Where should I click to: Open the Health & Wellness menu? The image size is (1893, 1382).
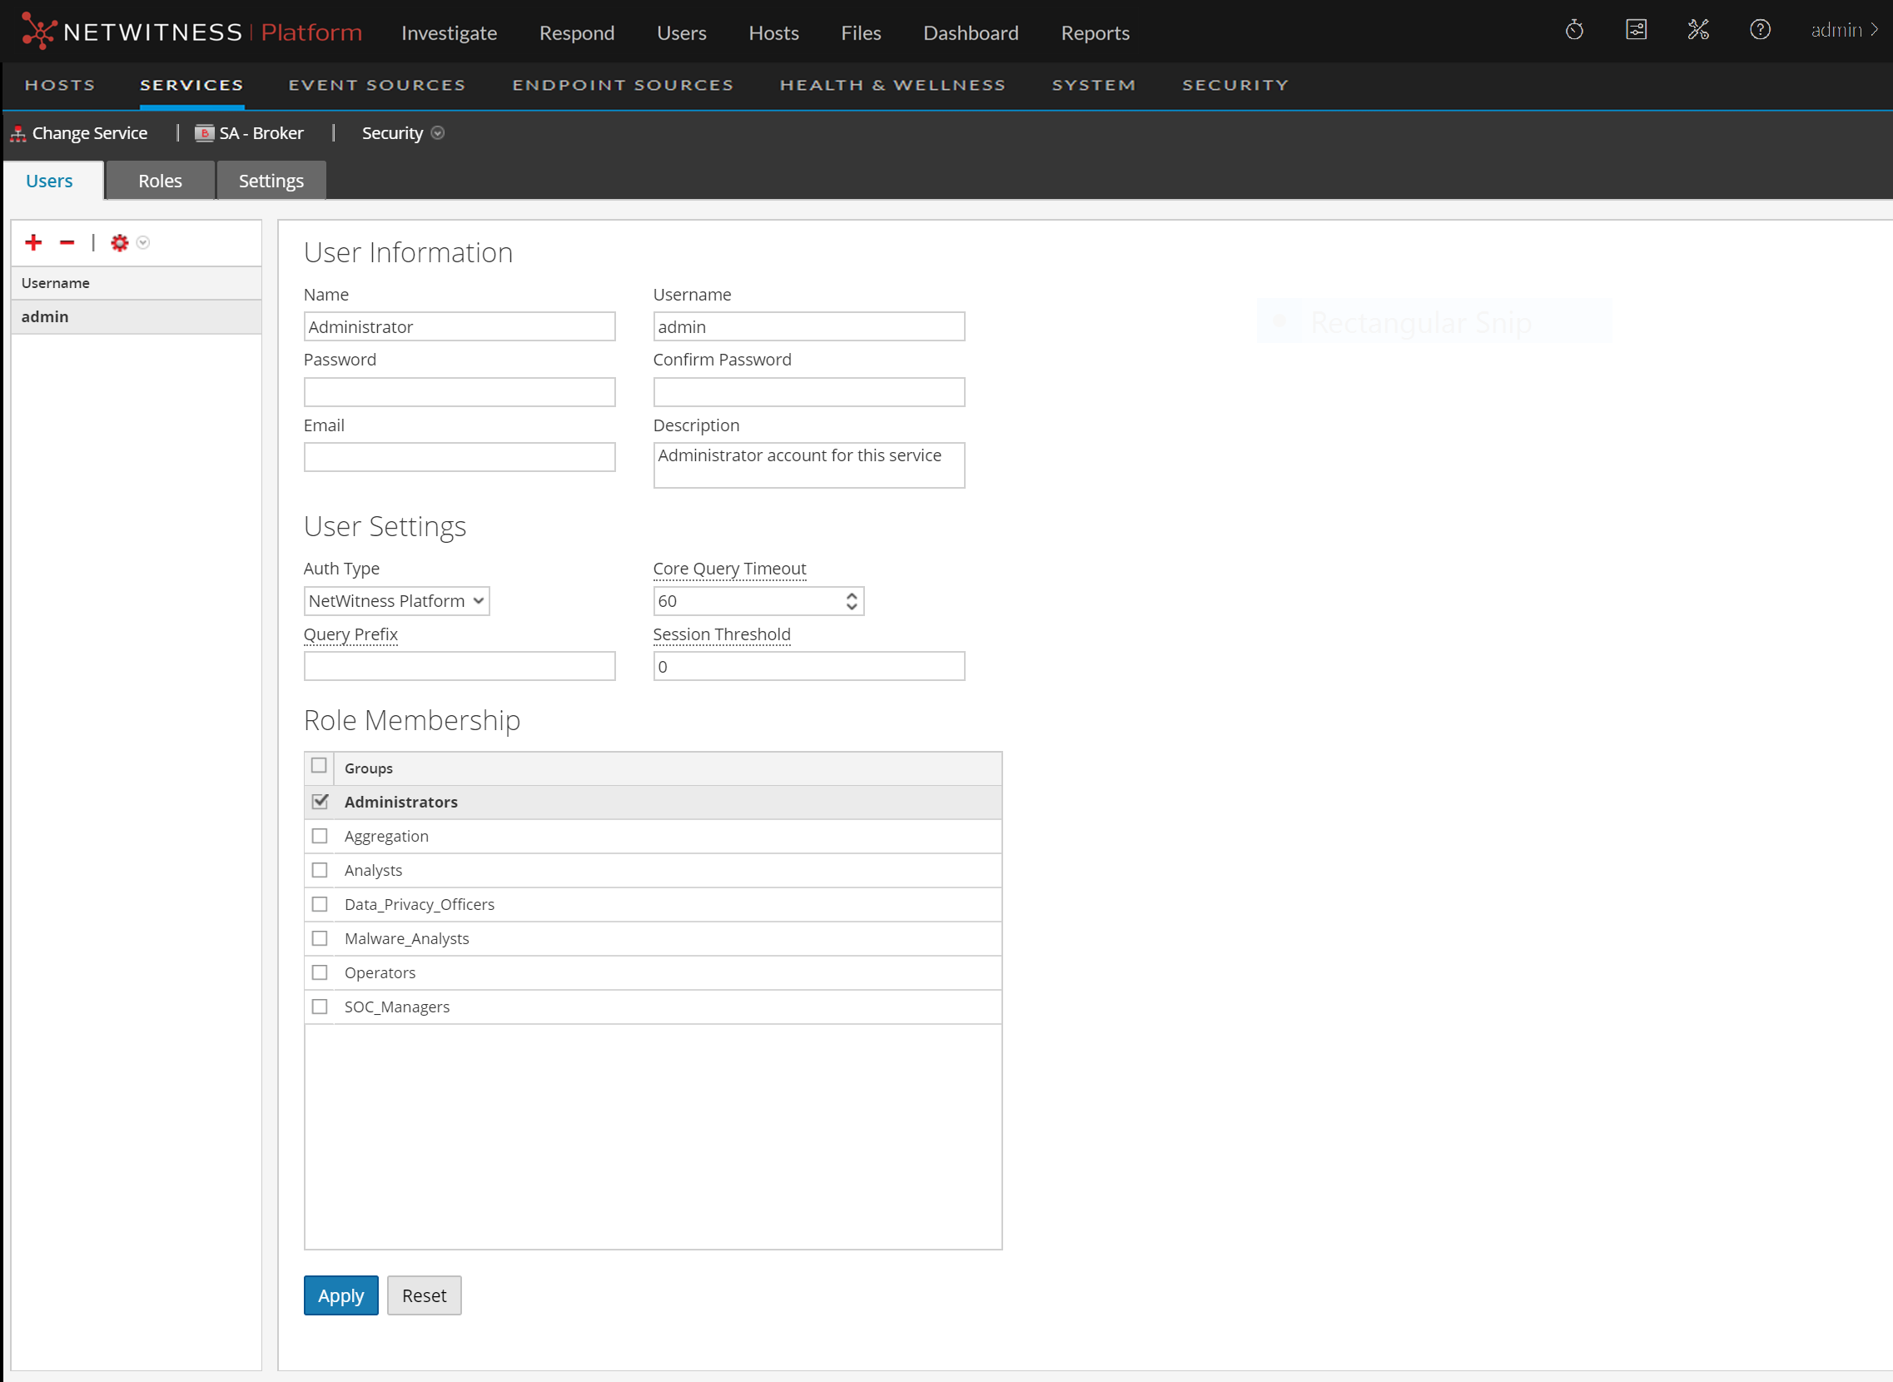tap(892, 85)
